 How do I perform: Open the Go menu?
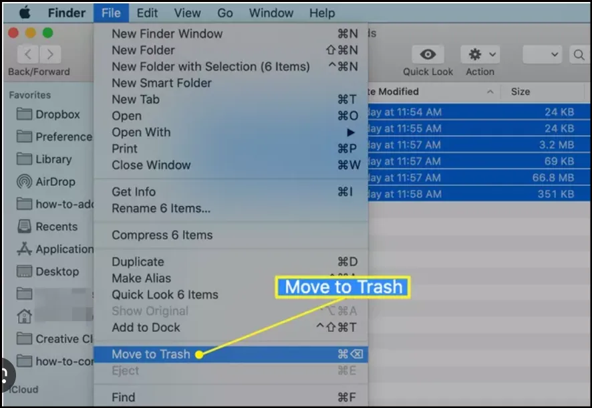click(225, 12)
